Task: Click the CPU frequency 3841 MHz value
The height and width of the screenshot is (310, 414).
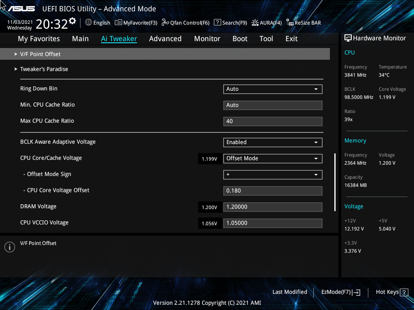Action: coord(355,75)
